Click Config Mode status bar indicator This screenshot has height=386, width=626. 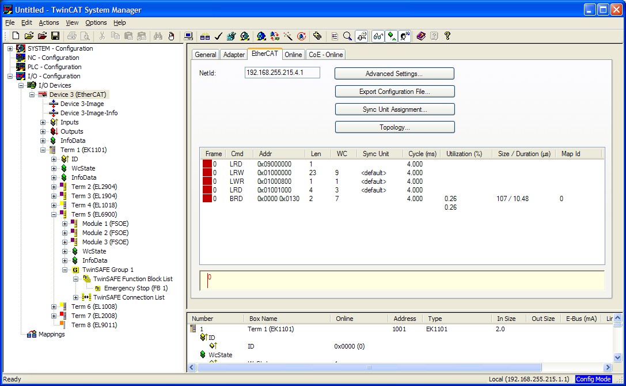[593, 379]
